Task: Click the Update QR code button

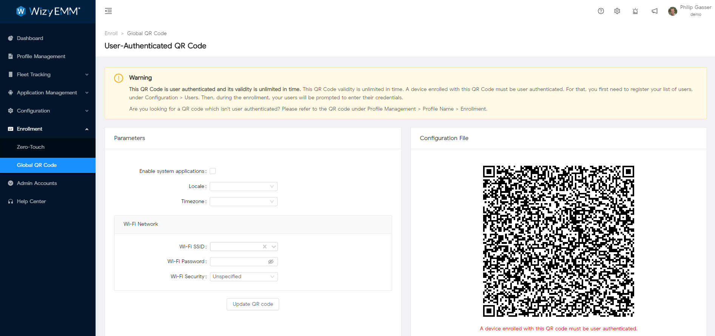Action: 253,304
